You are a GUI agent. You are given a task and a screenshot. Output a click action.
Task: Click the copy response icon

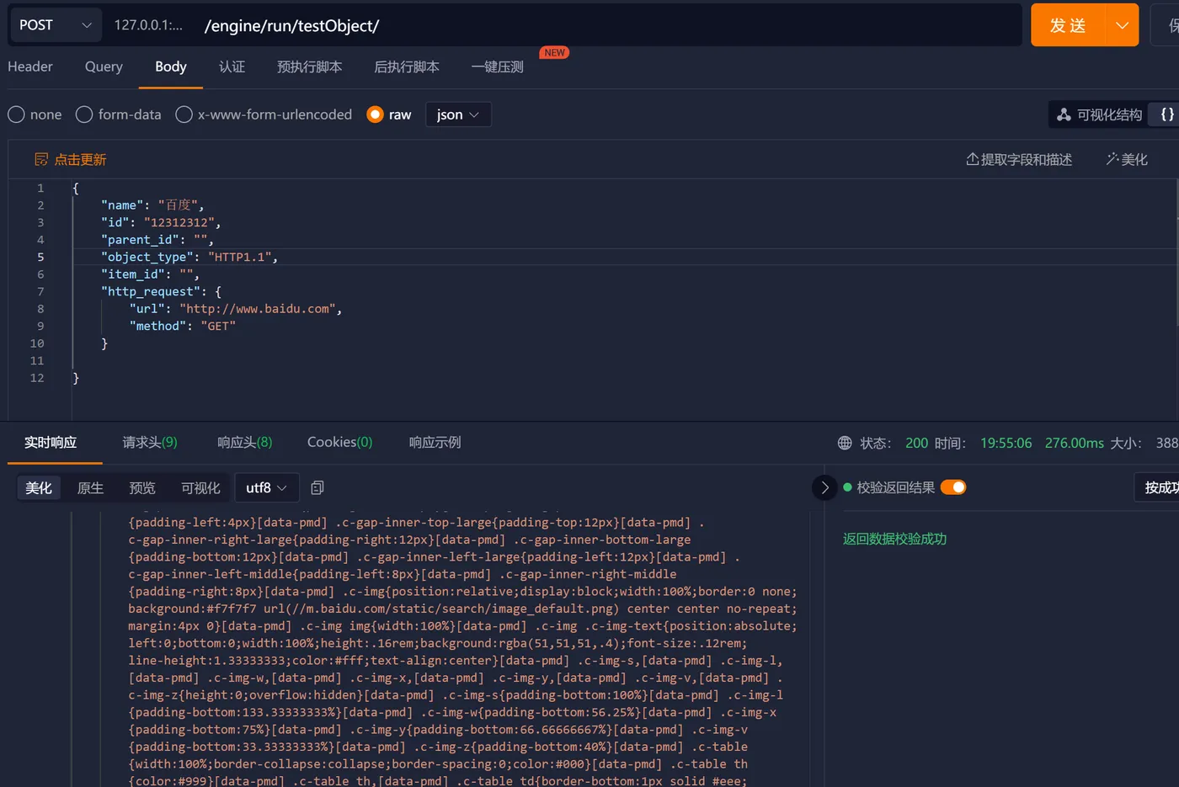[317, 488]
